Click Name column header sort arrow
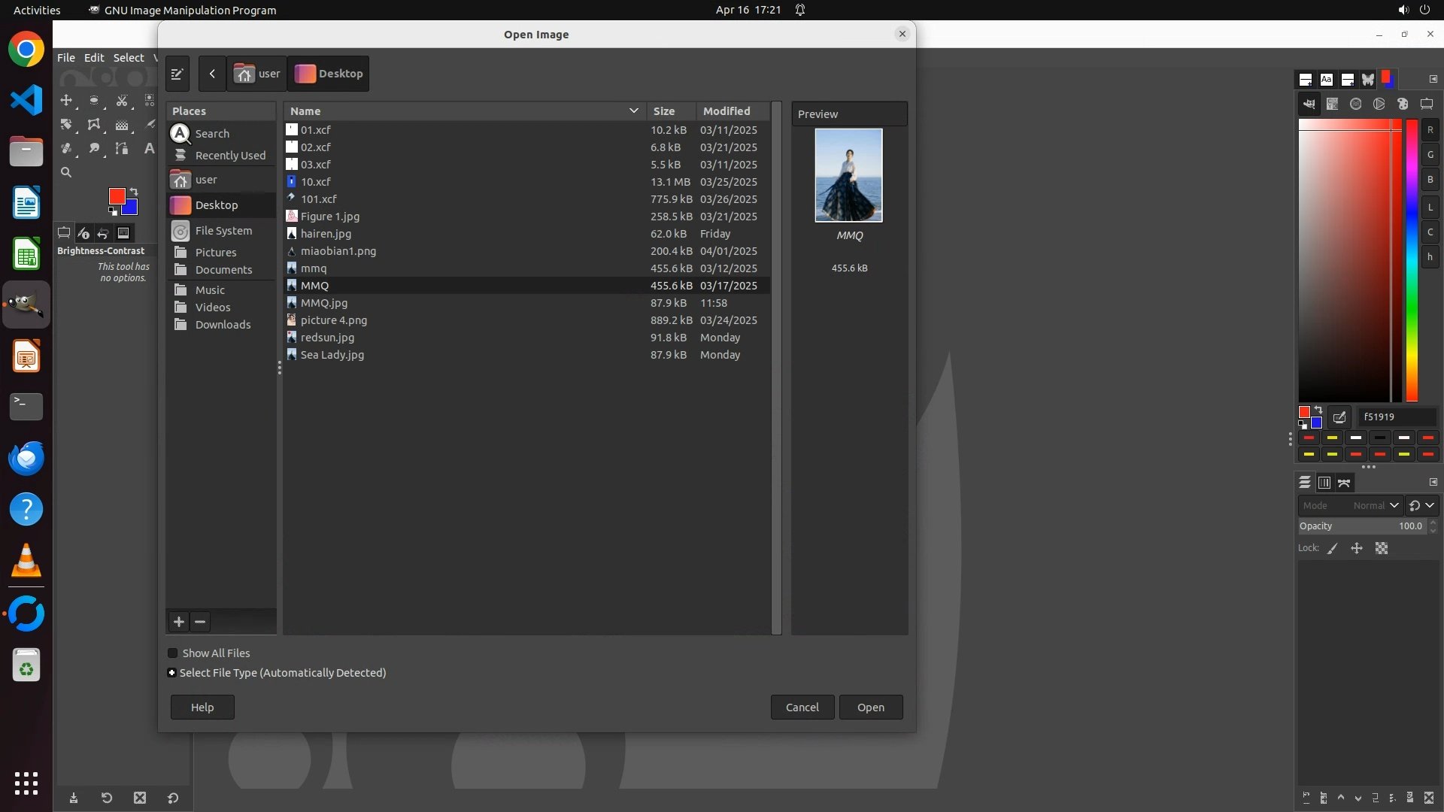Screen dimensions: 1444x812 tap(633, 111)
